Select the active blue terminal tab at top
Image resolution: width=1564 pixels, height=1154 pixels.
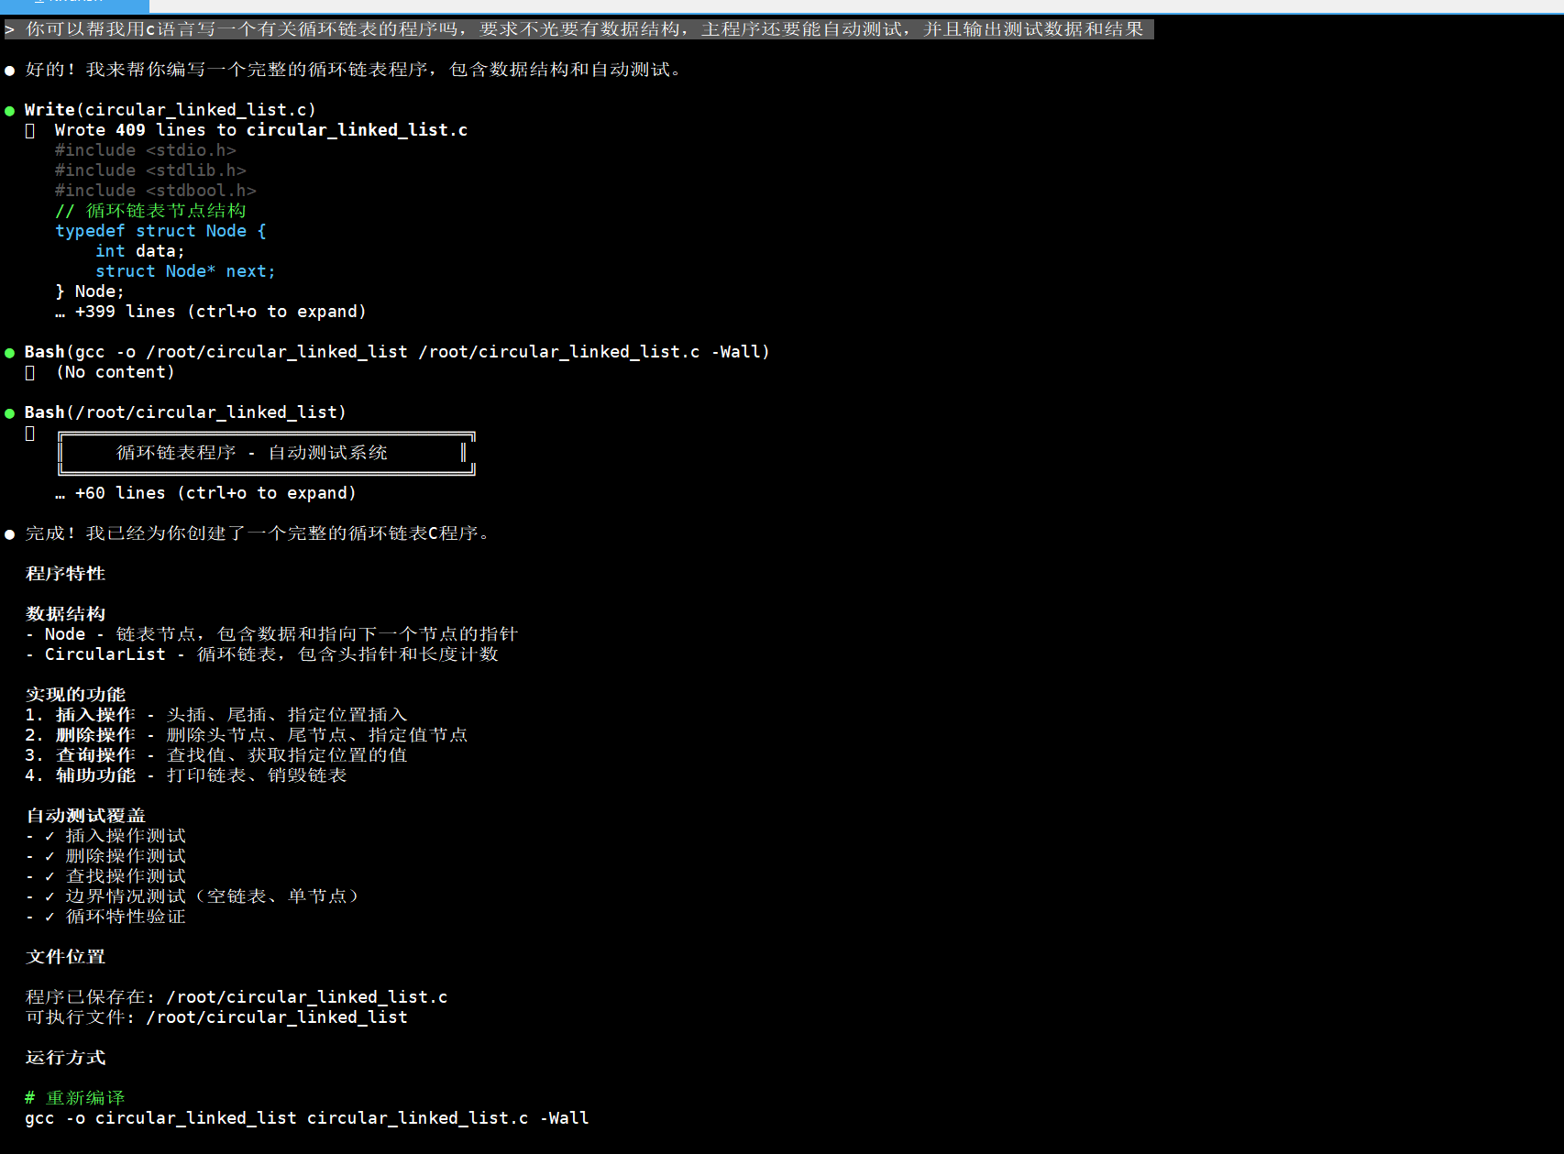(x=73, y=5)
